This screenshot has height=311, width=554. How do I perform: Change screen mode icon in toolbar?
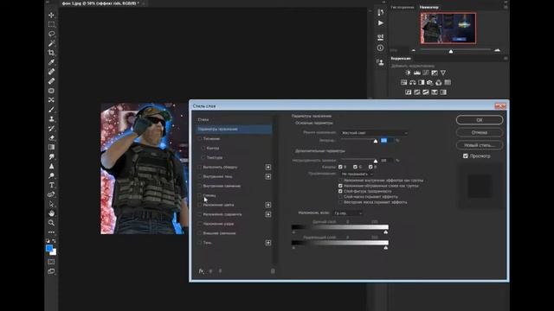(x=52, y=271)
